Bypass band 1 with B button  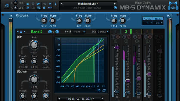tap(114, 37)
